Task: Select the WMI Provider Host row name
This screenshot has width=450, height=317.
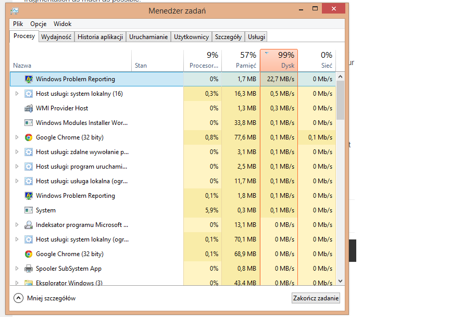Action: [62, 108]
